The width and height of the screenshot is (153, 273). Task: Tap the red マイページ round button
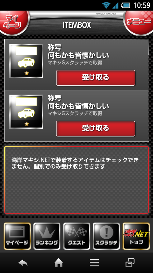click(x=13, y=22)
